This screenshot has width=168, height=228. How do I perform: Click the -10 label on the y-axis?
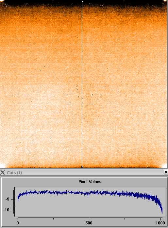coord(7,210)
